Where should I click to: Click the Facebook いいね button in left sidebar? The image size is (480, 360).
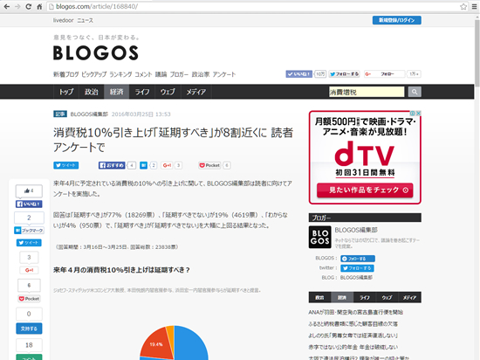tap(29, 204)
